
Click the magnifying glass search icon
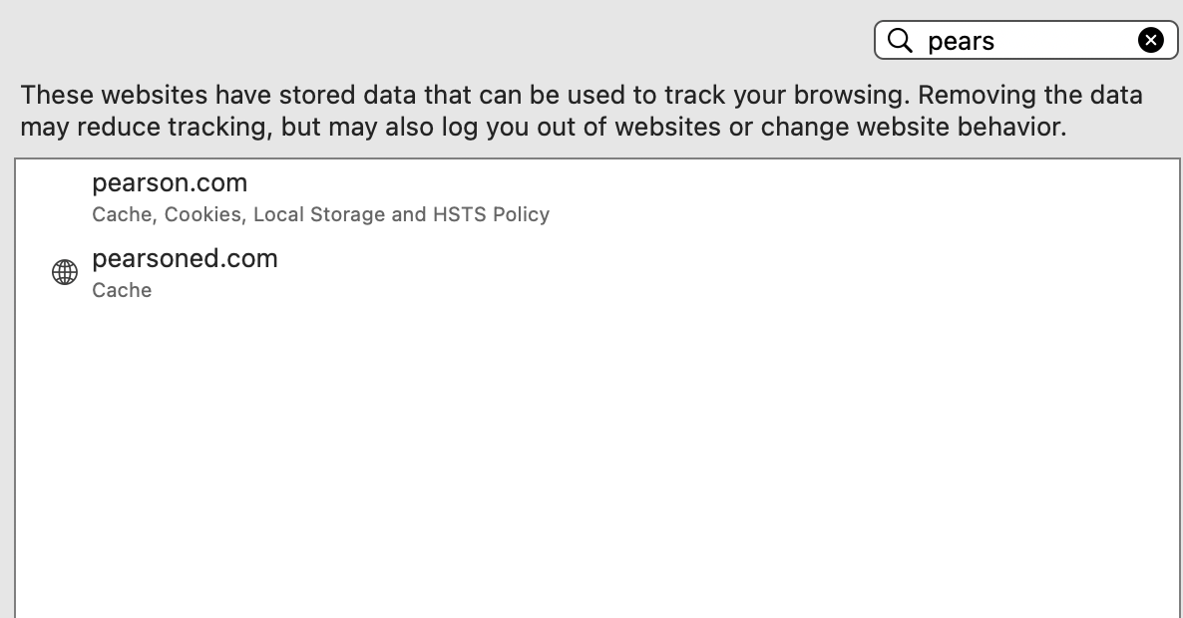900,40
